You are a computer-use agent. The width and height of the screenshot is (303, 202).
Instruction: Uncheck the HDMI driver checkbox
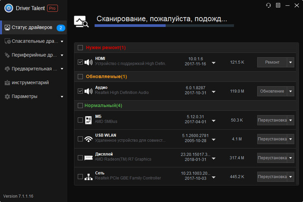tap(80, 62)
